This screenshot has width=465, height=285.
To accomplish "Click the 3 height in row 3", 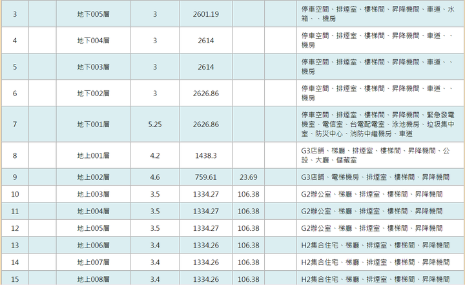I will [155, 14].
